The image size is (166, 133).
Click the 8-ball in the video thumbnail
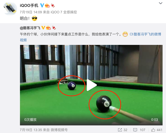pos(104,104)
